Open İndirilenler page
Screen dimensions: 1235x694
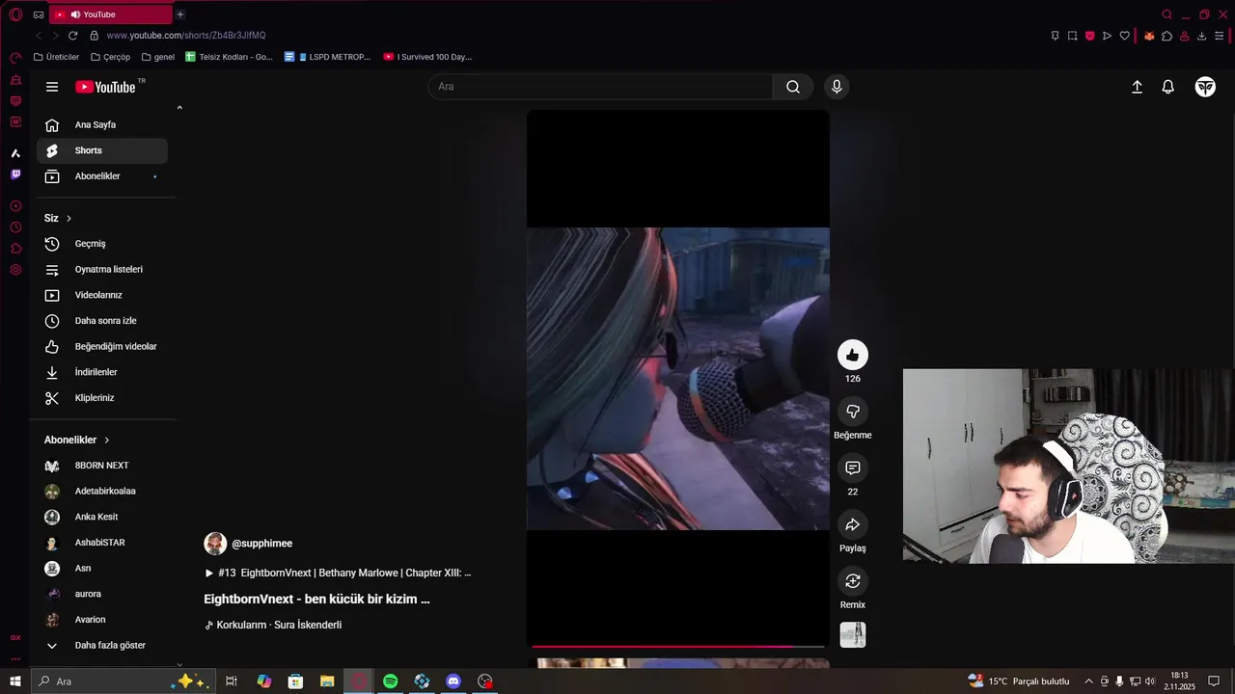point(102,372)
